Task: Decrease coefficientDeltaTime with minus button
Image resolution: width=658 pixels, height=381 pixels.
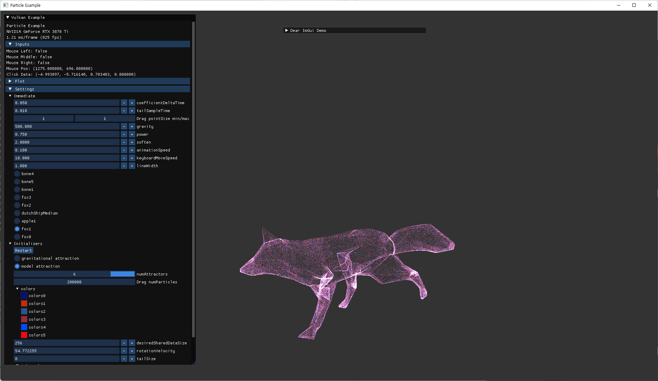Action: (124, 103)
